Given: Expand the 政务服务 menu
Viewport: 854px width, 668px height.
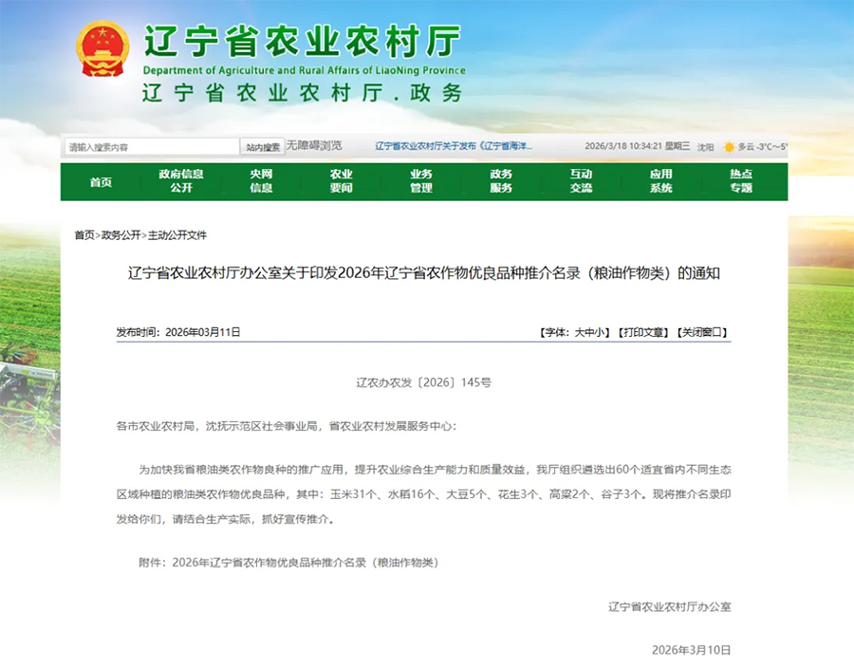Looking at the screenshot, I should pyautogui.click(x=501, y=181).
